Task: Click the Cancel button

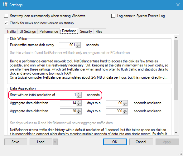Action: tap(141, 142)
